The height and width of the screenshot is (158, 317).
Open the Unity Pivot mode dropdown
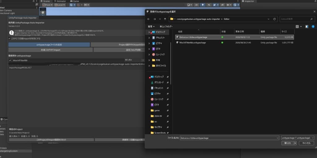pyautogui.click(x=48, y=5)
